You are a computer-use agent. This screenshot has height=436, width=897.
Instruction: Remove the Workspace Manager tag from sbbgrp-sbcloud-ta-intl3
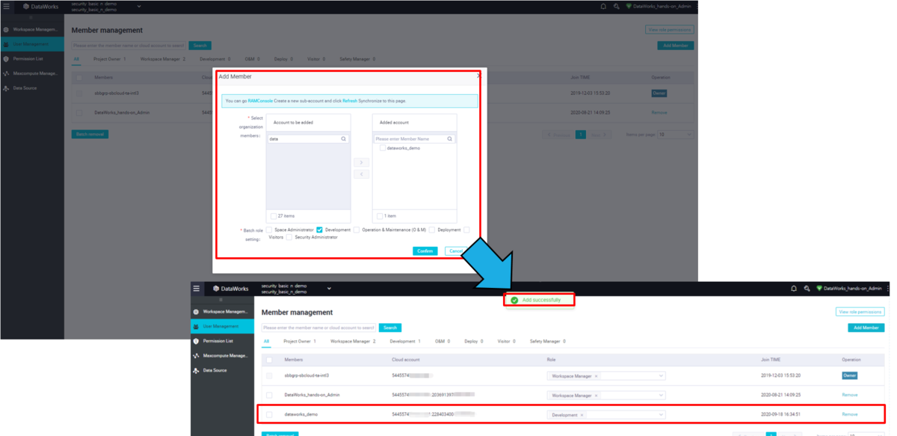point(596,375)
